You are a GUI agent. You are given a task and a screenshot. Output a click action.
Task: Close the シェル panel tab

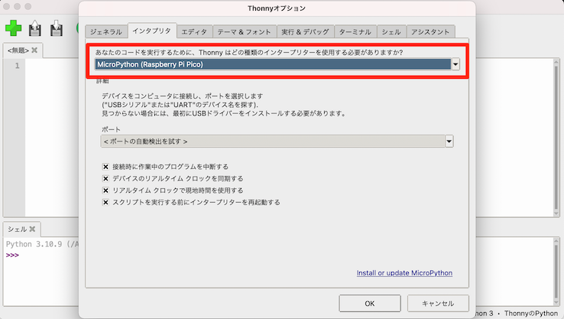pyautogui.click(x=32, y=229)
